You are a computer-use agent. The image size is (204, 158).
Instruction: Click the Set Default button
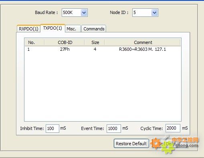170,144
